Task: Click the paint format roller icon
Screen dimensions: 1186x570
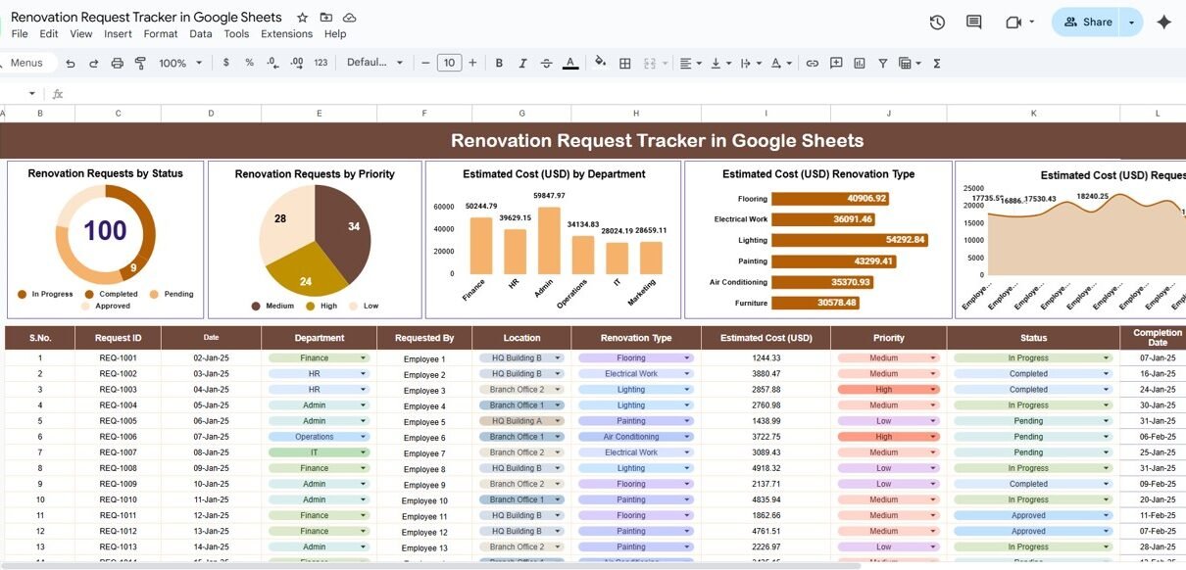Action: coord(140,63)
